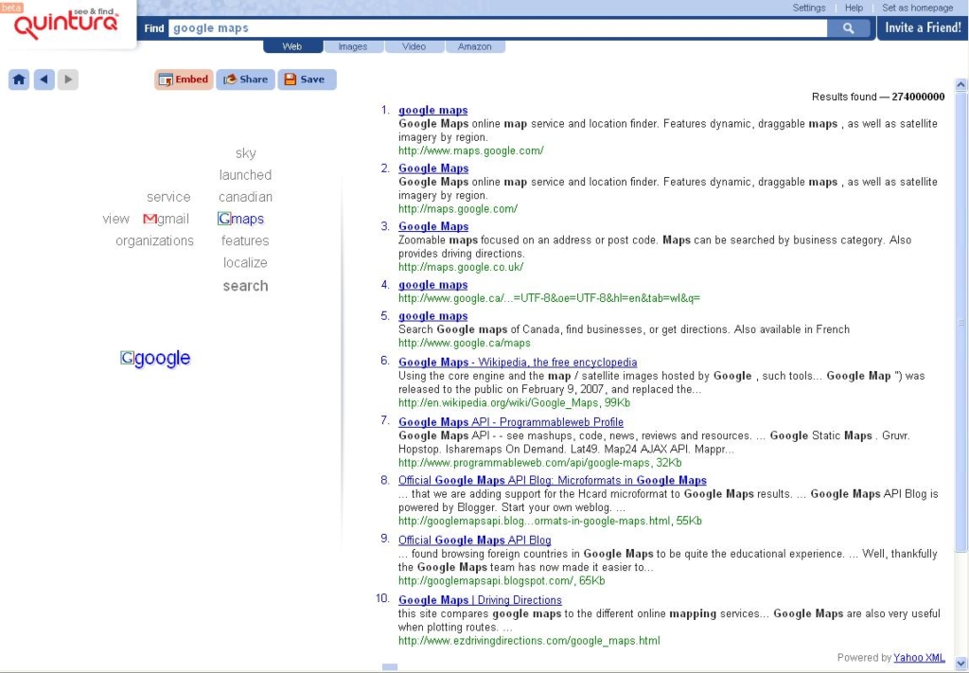Viewport: 969px width, 673px height.
Task: Open Settings in the top bar
Action: point(809,8)
